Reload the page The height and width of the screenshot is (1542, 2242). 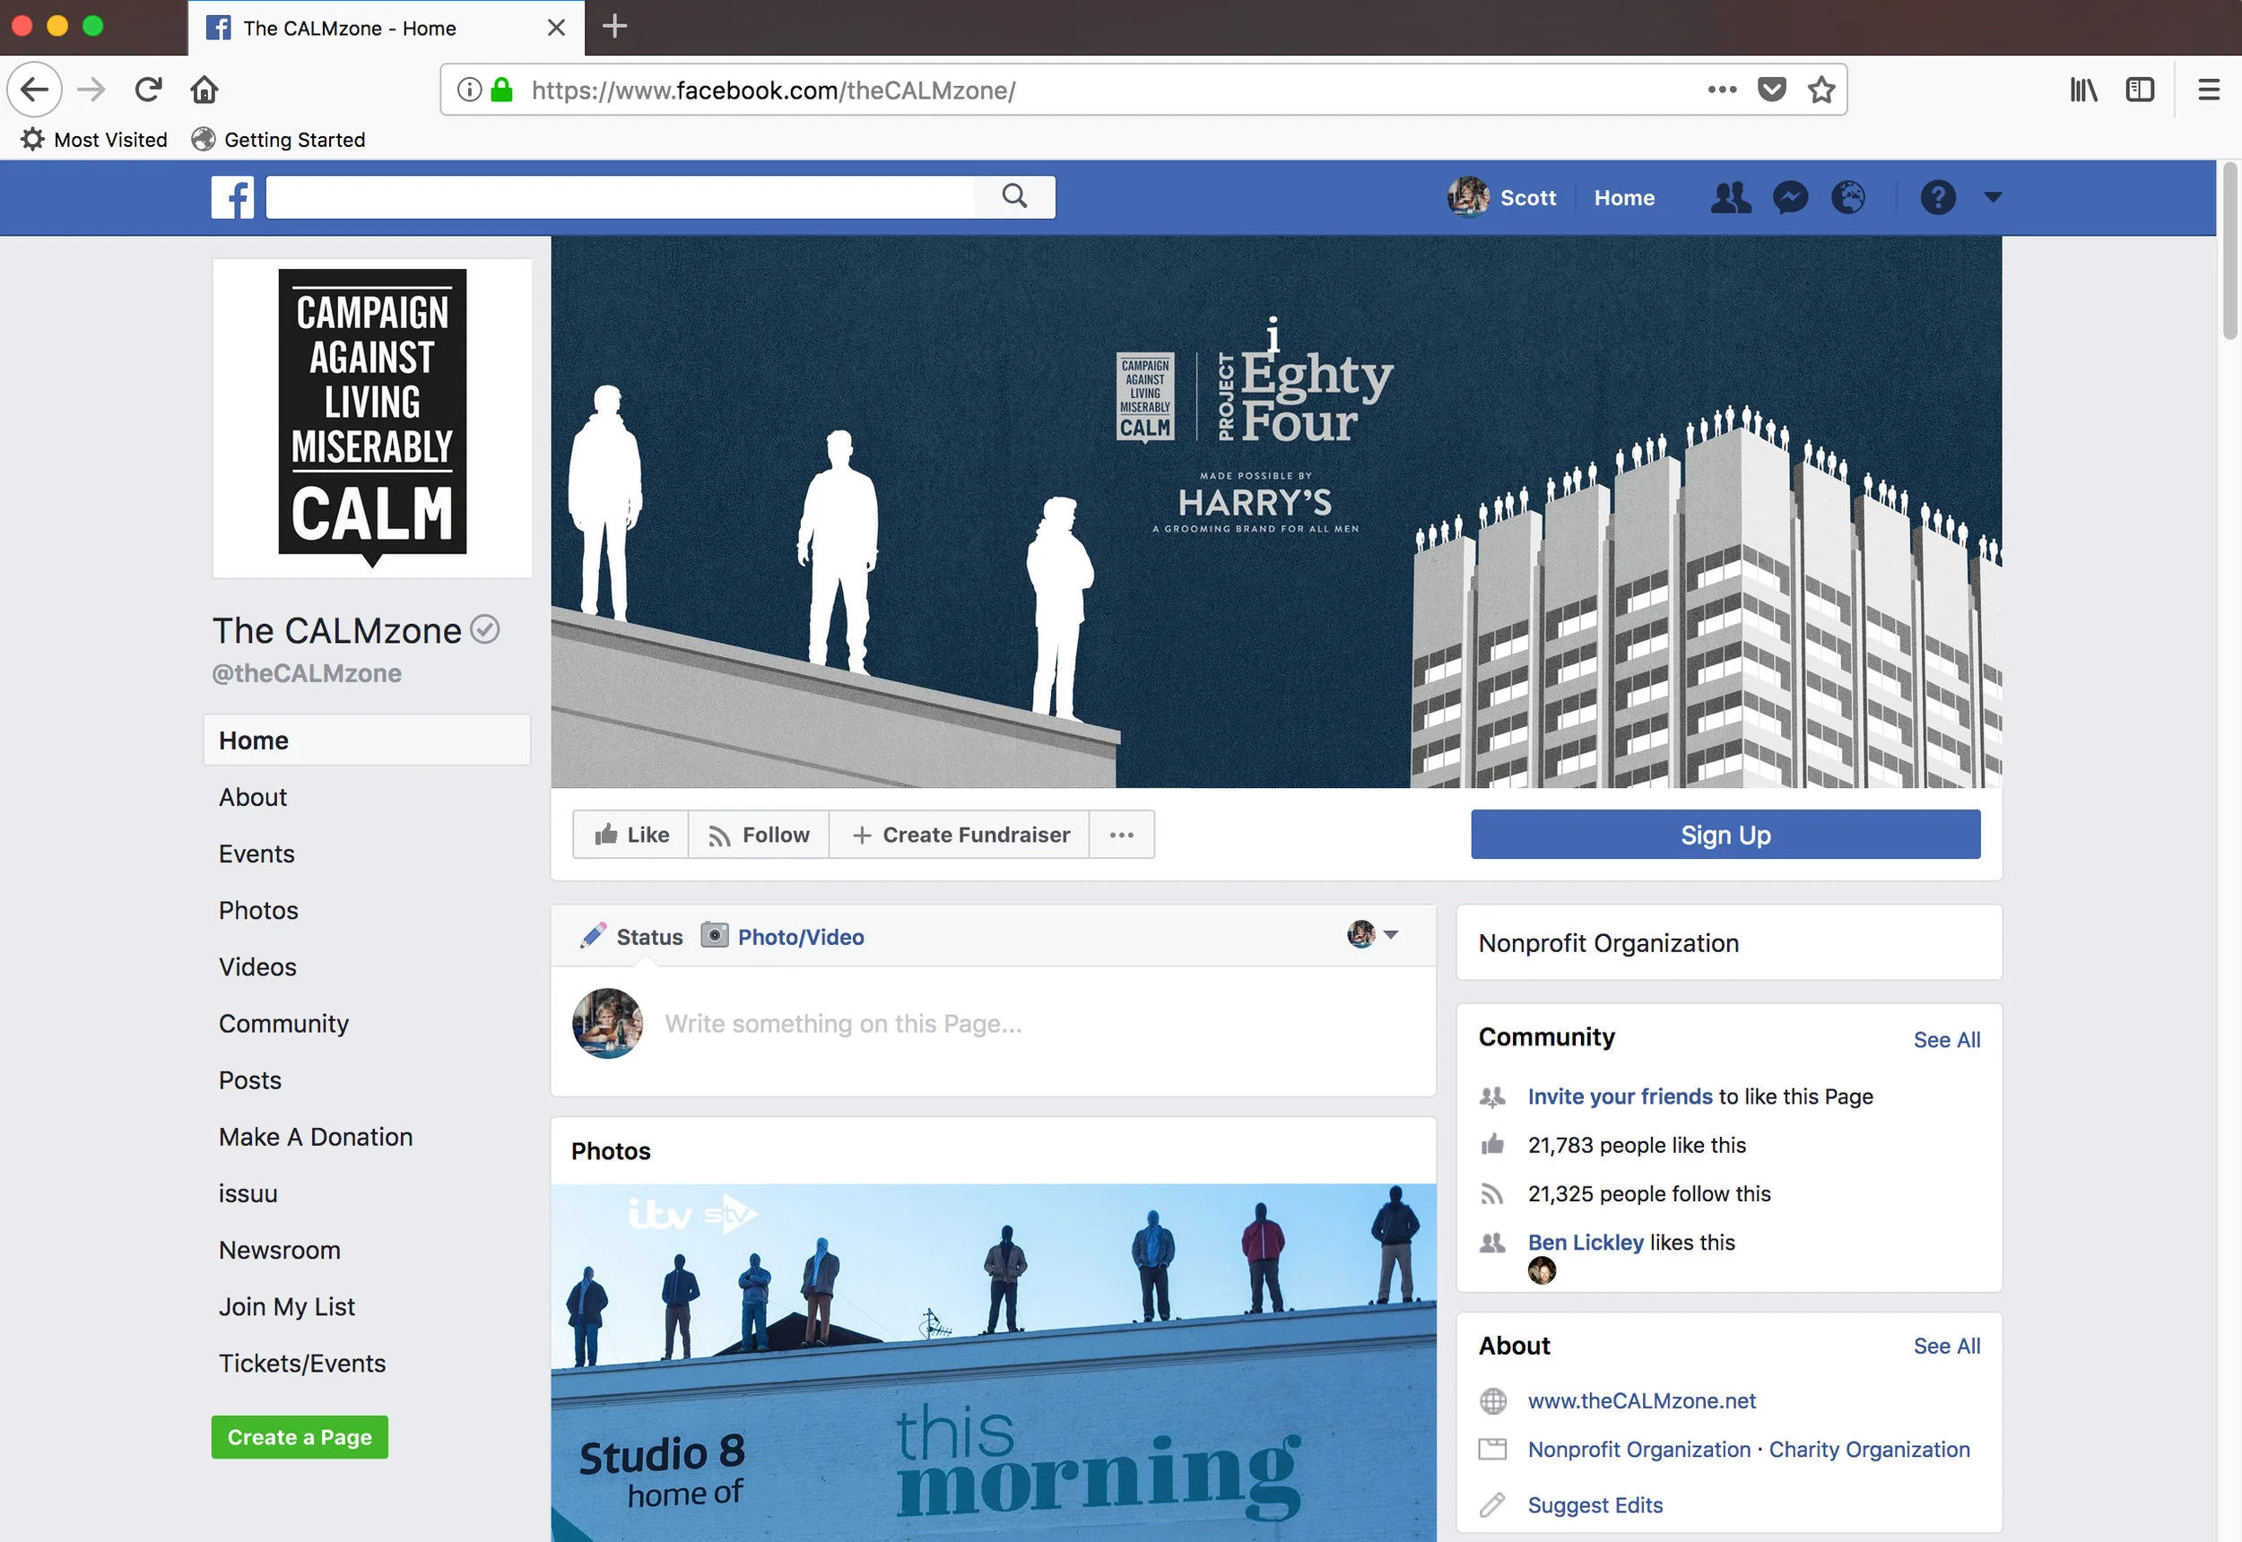148,89
